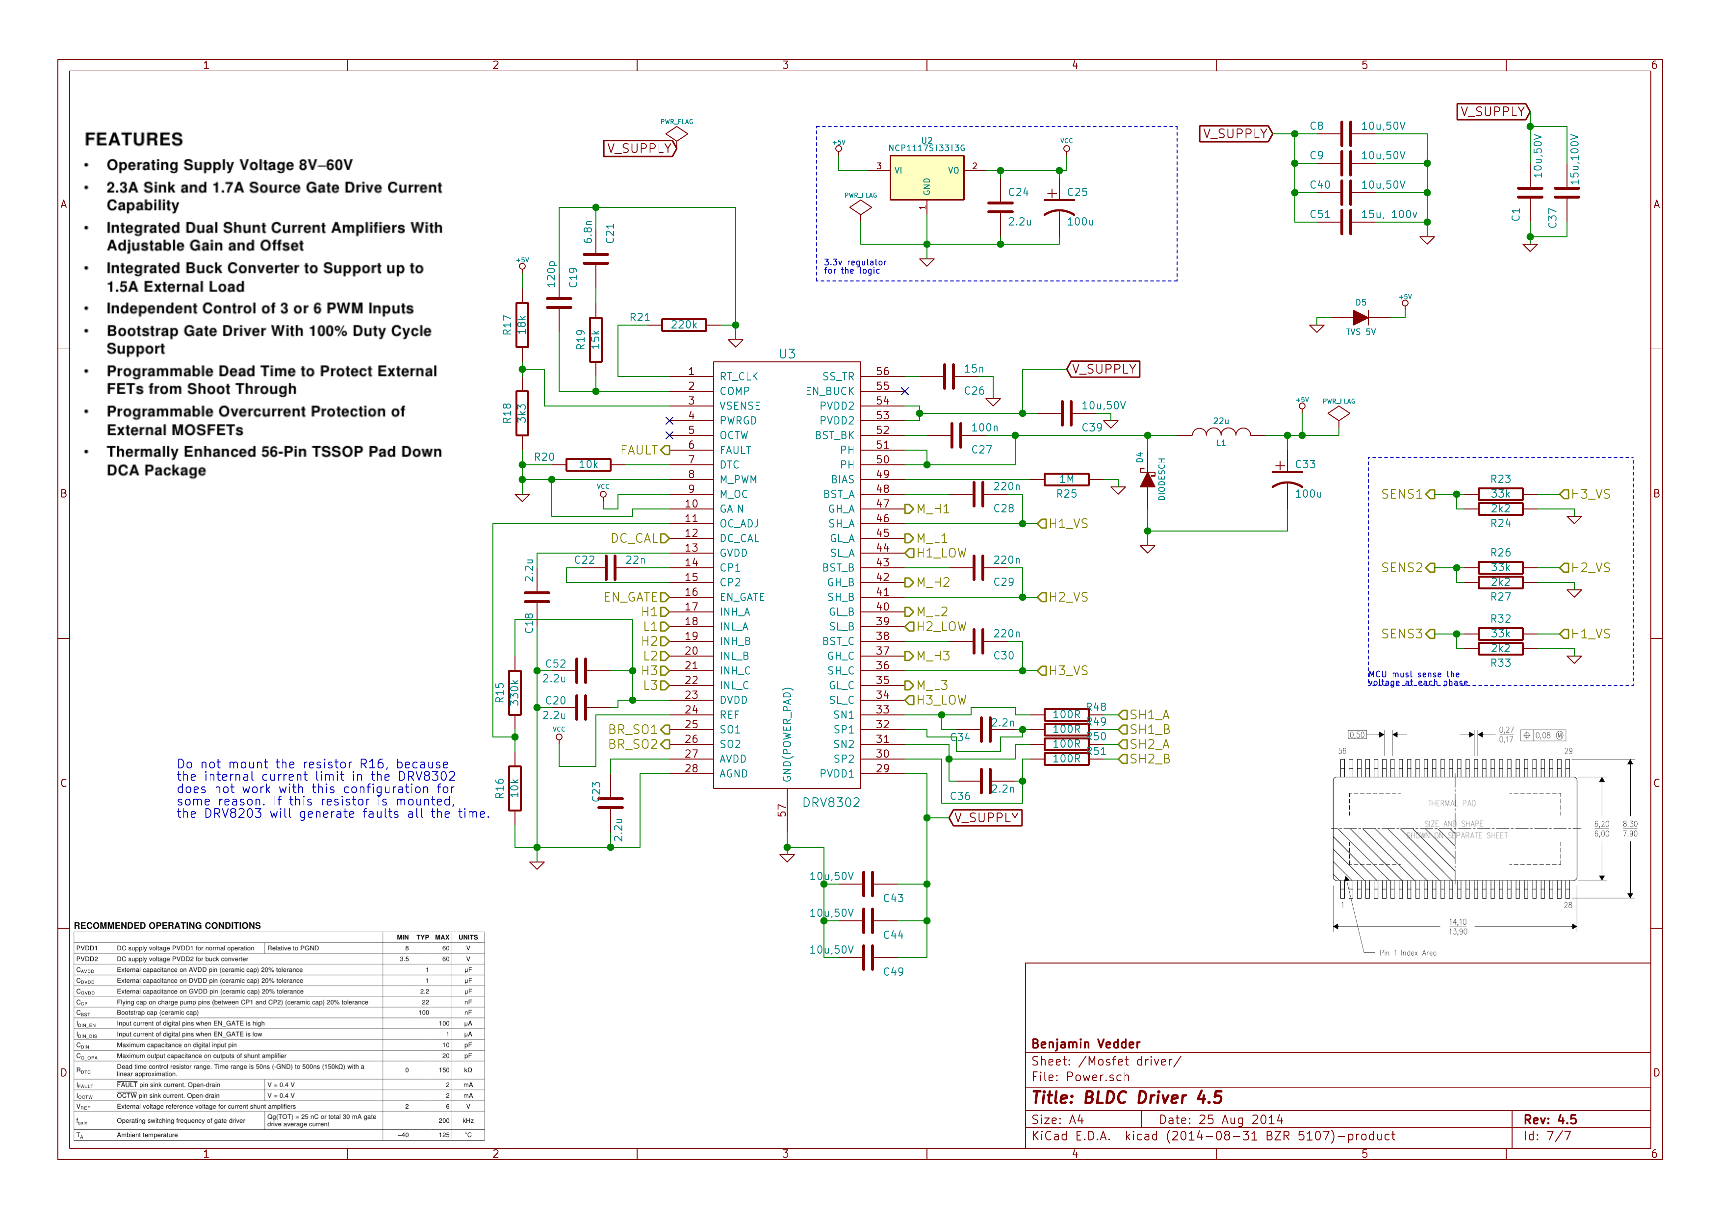Click the C33 100u polarized capacitor
Viewport: 1721px width, 1218px height.
1286,479
